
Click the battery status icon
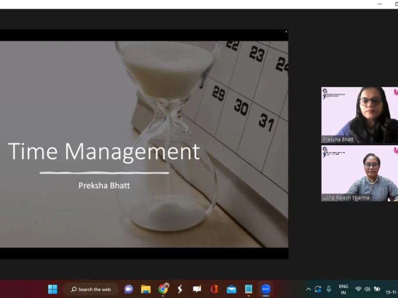click(x=377, y=289)
